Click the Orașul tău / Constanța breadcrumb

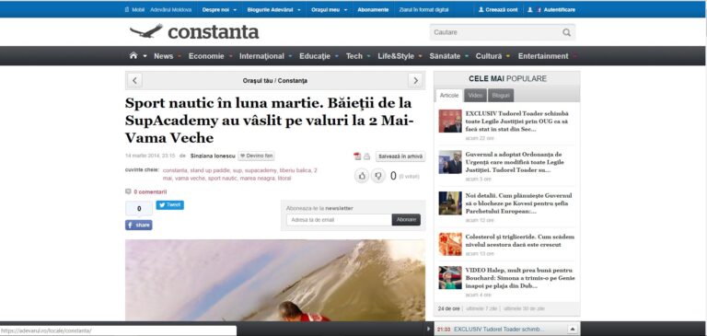click(x=275, y=81)
